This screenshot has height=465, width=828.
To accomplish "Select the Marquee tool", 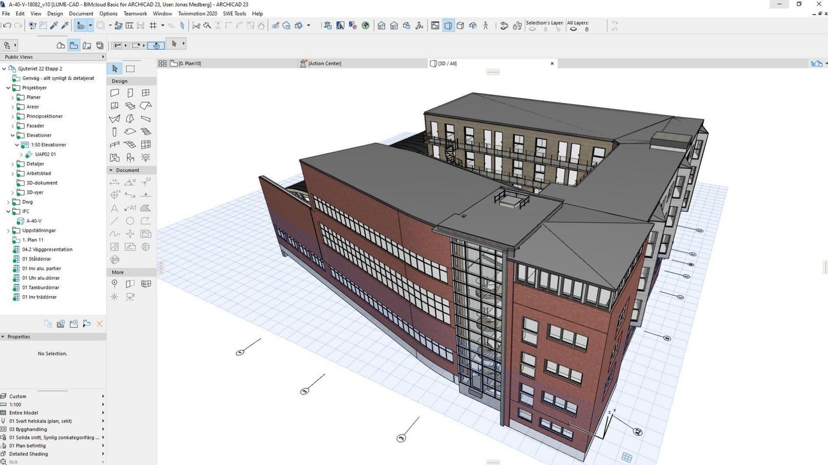I will coord(130,69).
